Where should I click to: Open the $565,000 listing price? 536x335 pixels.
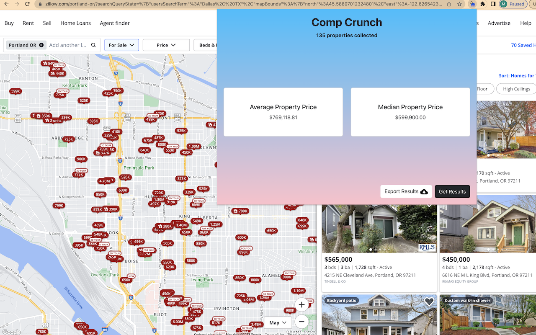coord(338,260)
